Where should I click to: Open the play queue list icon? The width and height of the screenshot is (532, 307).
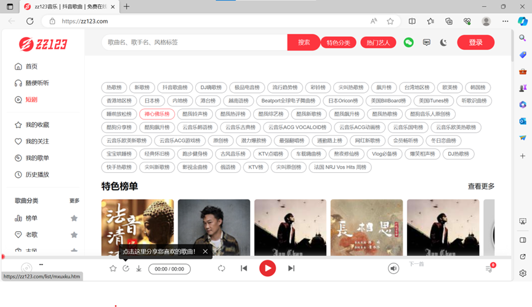[489, 269]
